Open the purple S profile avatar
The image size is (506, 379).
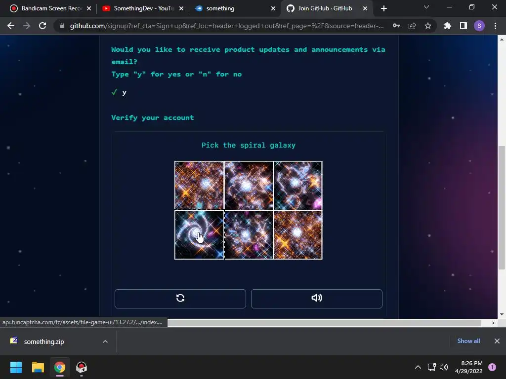[479, 26]
